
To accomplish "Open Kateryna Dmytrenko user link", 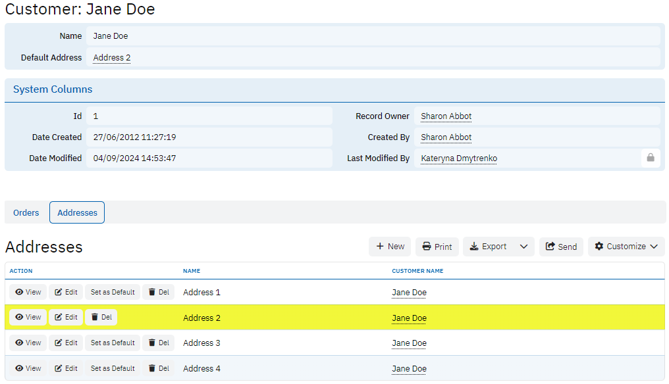I will click(459, 158).
